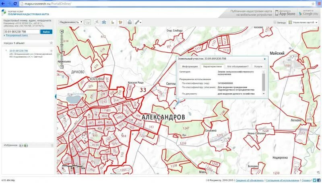Screen dimensions: 322x183
Task: Click the Легково label on map
Action: [296, 120]
